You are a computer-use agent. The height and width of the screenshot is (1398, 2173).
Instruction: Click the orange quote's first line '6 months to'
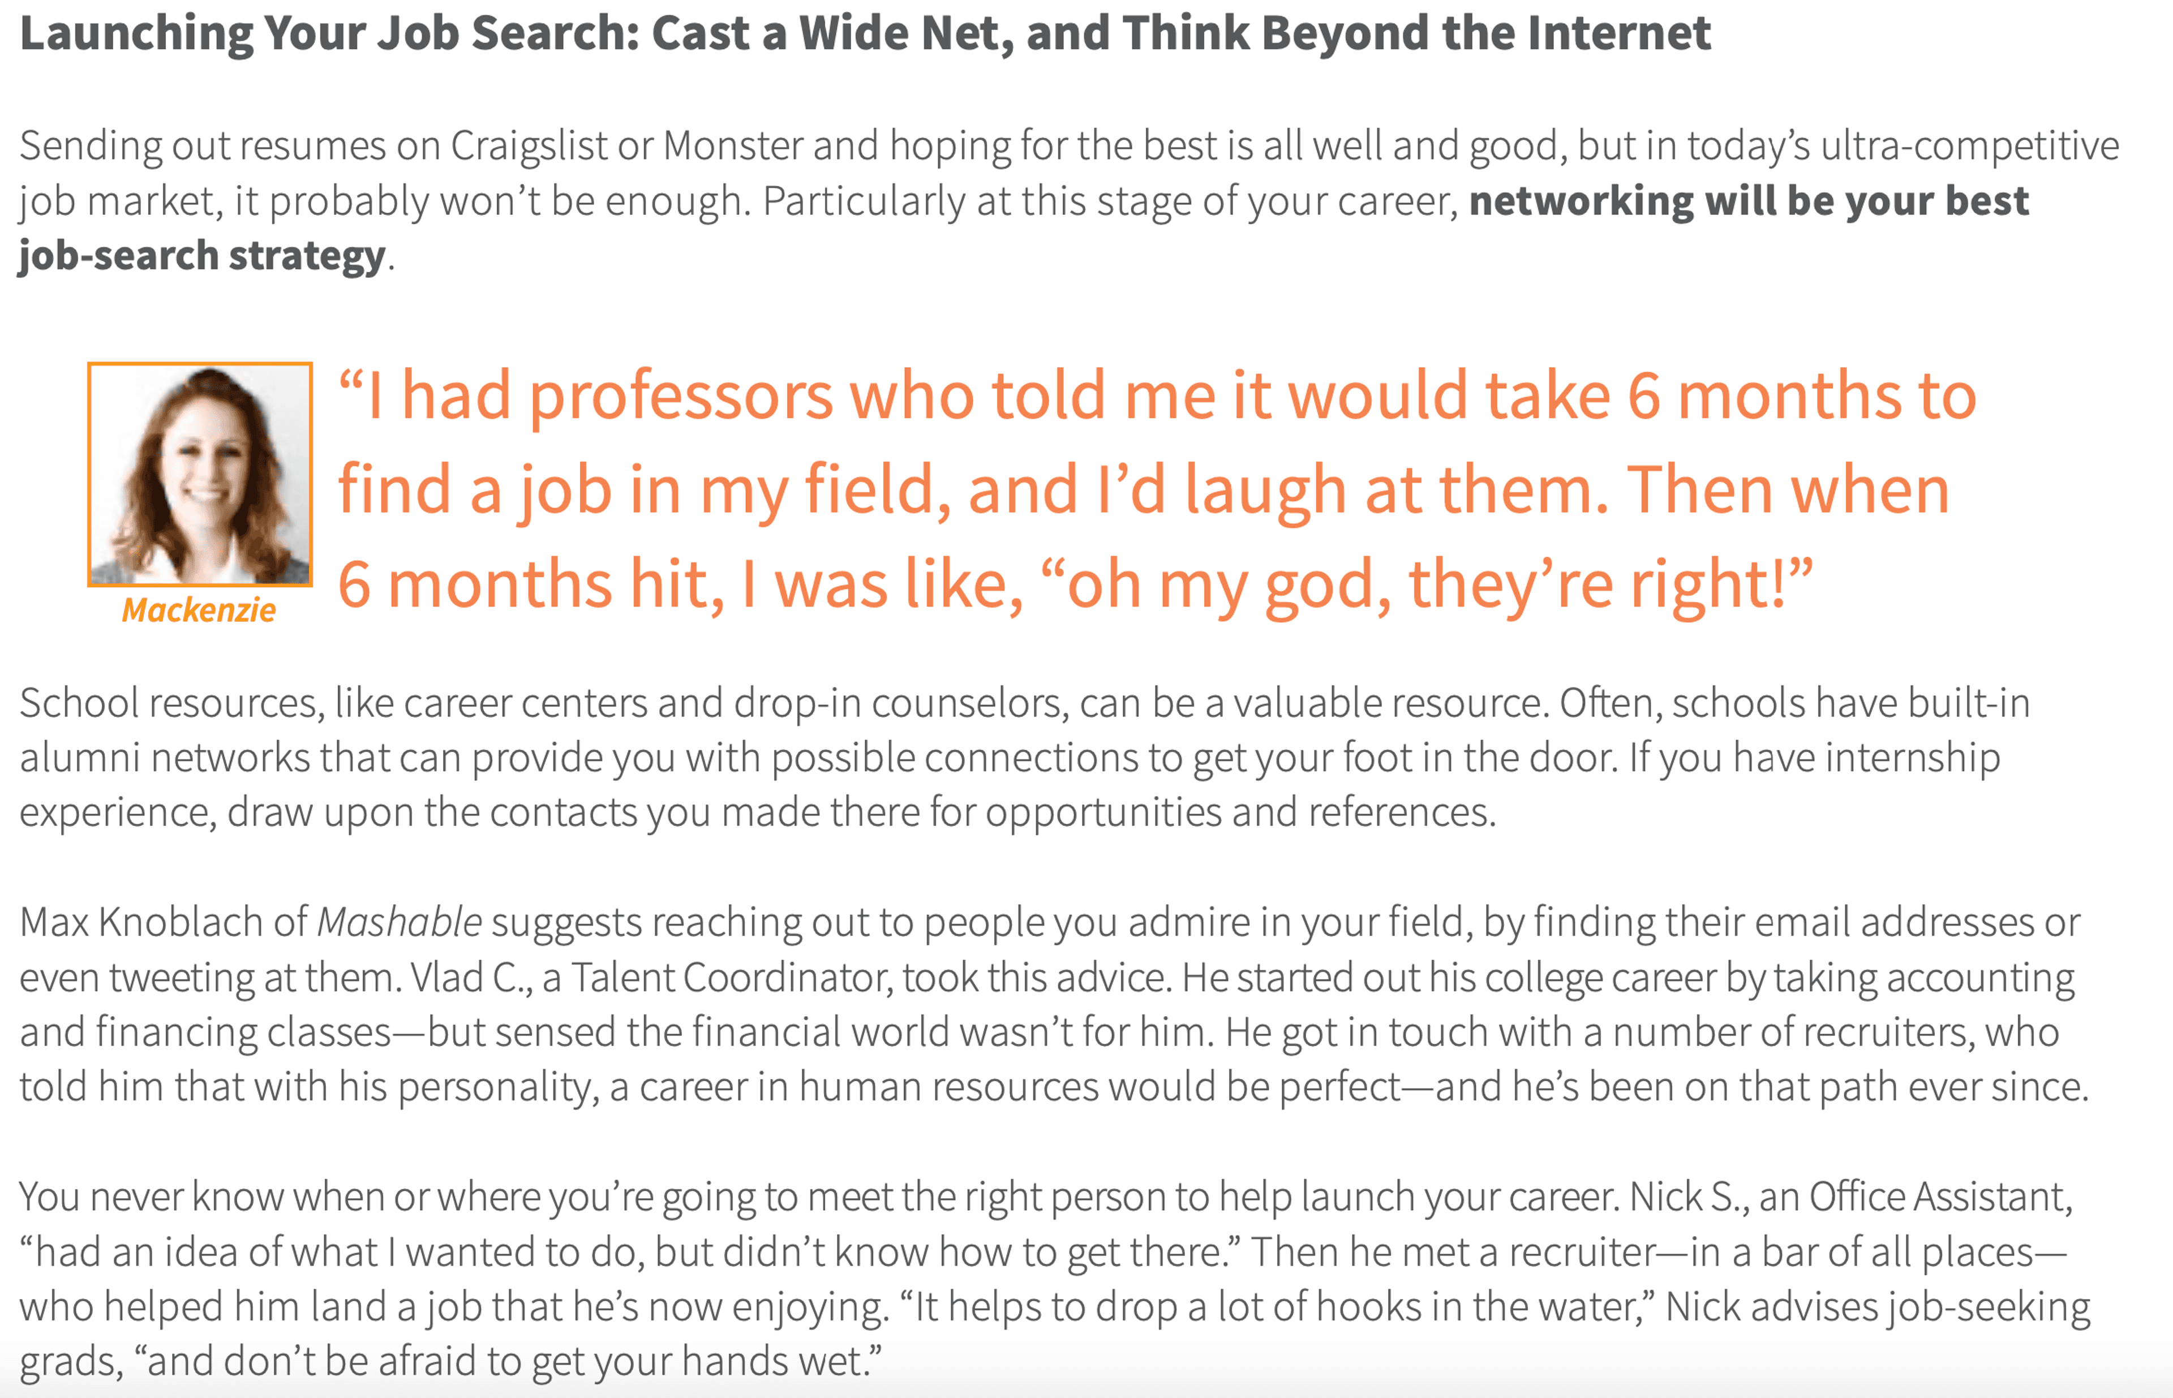point(1801,396)
